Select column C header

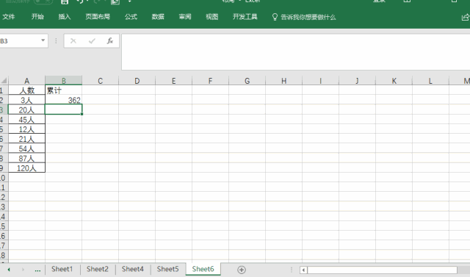pyautogui.click(x=100, y=81)
